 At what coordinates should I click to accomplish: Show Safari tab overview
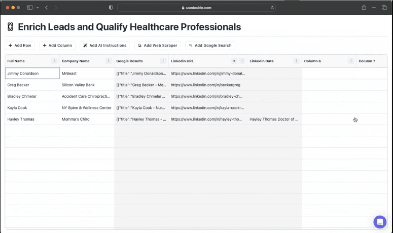click(384, 8)
